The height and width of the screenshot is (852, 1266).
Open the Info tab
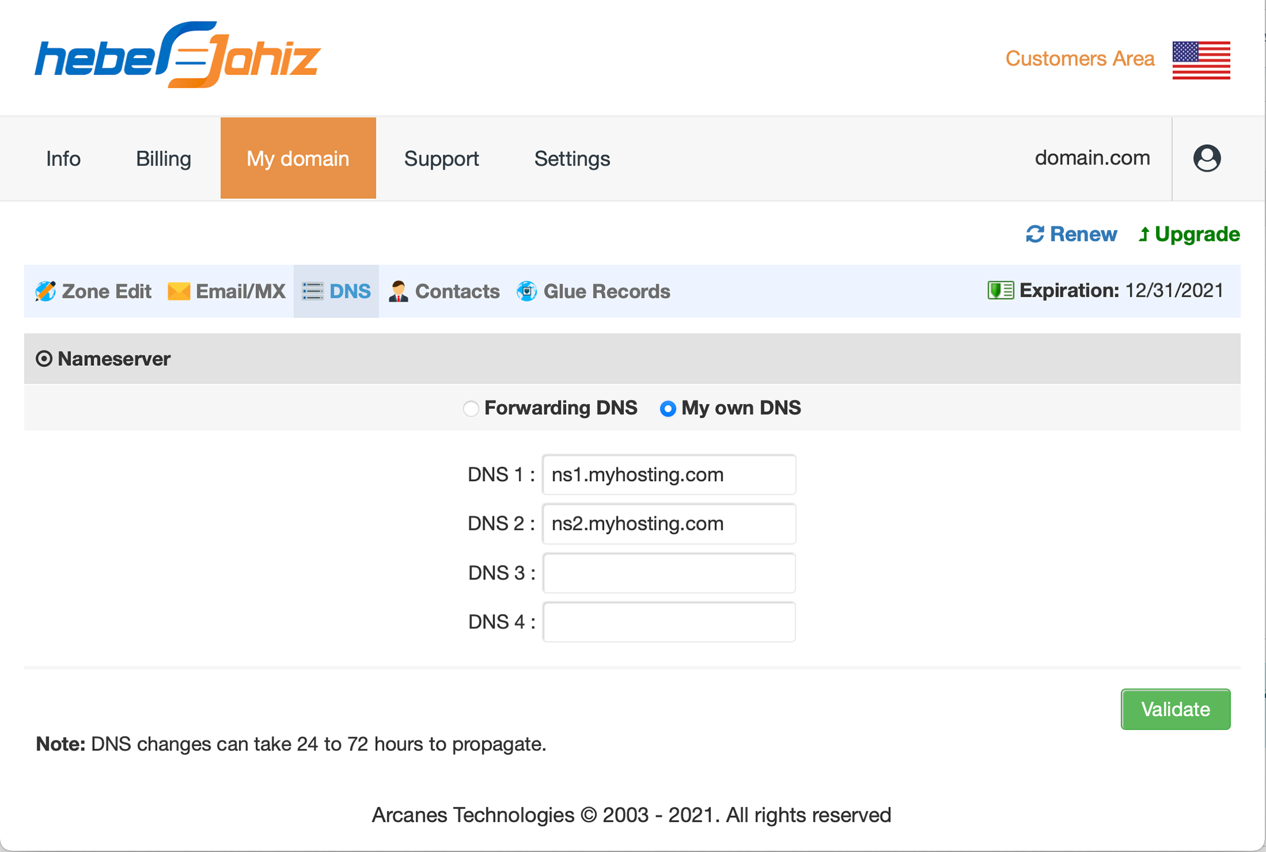(63, 158)
